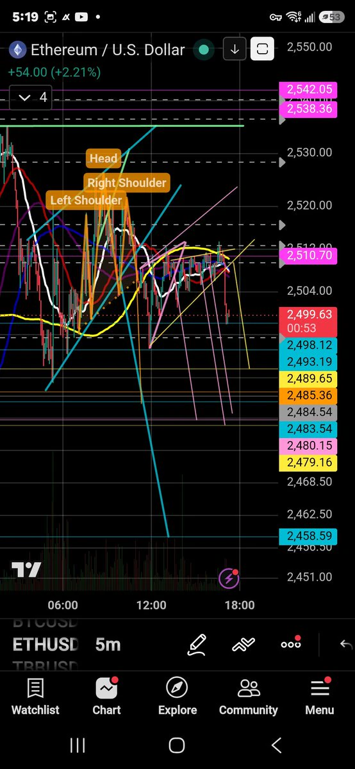Open the three-dot more options icon
The width and height of the screenshot is (355, 769).
pos(291,643)
